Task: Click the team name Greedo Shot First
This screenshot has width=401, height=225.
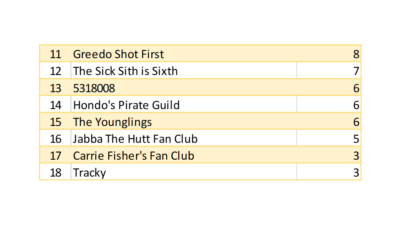Action: (x=118, y=54)
